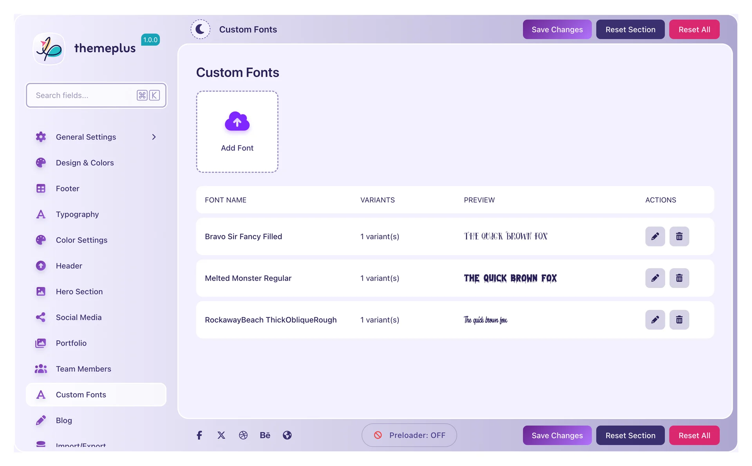The image size is (752, 466).
Task: Open the Social Media settings
Action: click(78, 317)
